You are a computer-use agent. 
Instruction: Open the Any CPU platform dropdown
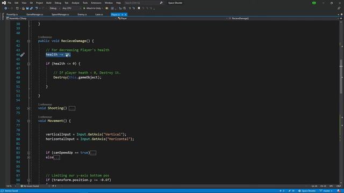(71, 9)
